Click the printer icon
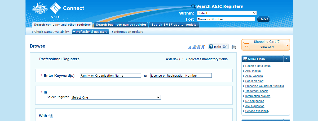This screenshot has width=318, height=121. (233, 47)
